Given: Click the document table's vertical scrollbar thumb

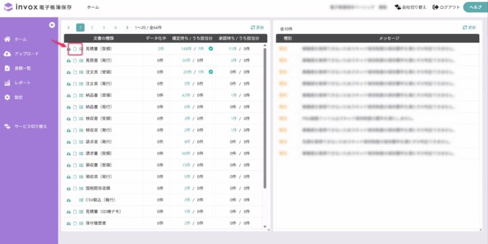Looking at the screenshot, I should click(265, 118).
